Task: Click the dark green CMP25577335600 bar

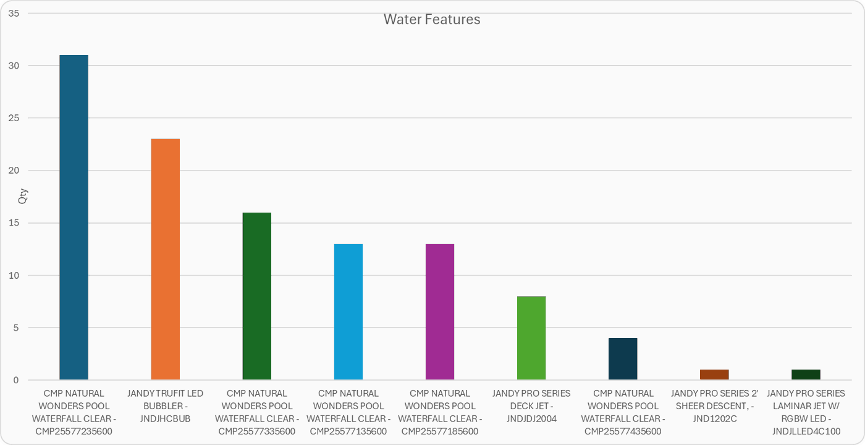Action: click(256, 295)
